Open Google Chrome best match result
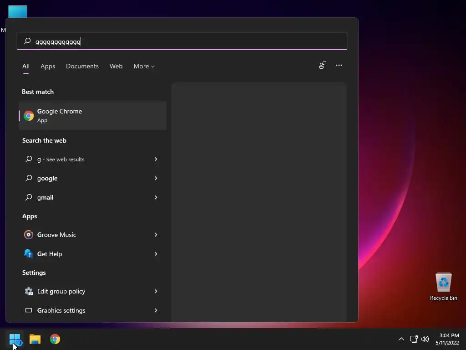The image size is (466, 350). pyautogui.click(x=92, y=115)
